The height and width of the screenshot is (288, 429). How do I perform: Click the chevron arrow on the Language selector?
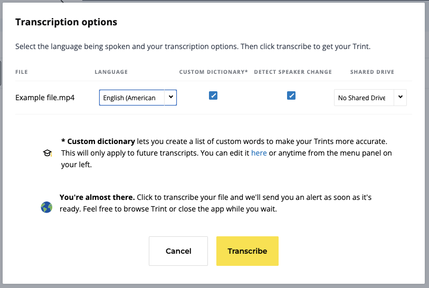(170, 98)
